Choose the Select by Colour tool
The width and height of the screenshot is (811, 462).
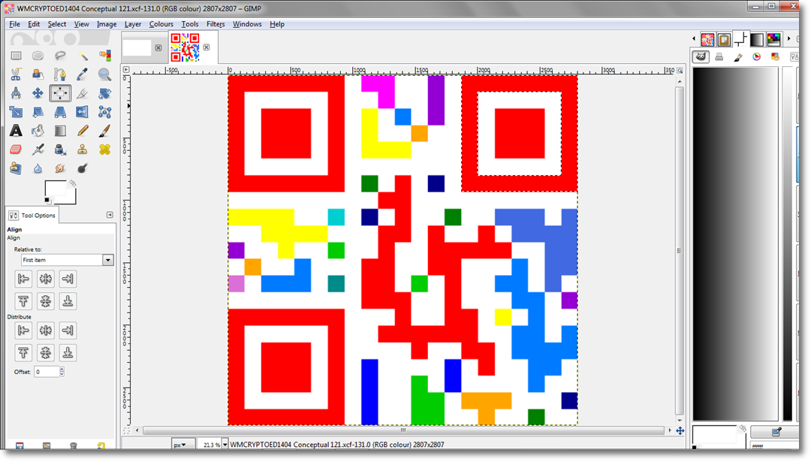pyautogui.click(x=104, y=56)
